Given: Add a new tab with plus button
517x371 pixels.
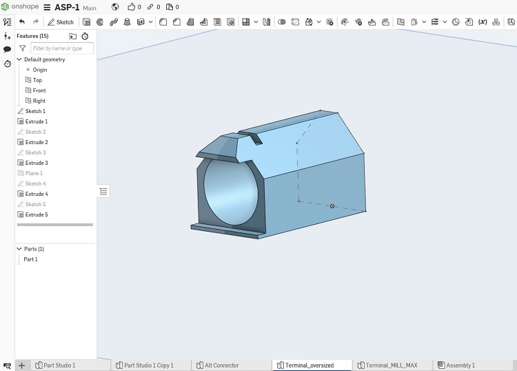Looking at the screenshot, I should click(22, 365).
